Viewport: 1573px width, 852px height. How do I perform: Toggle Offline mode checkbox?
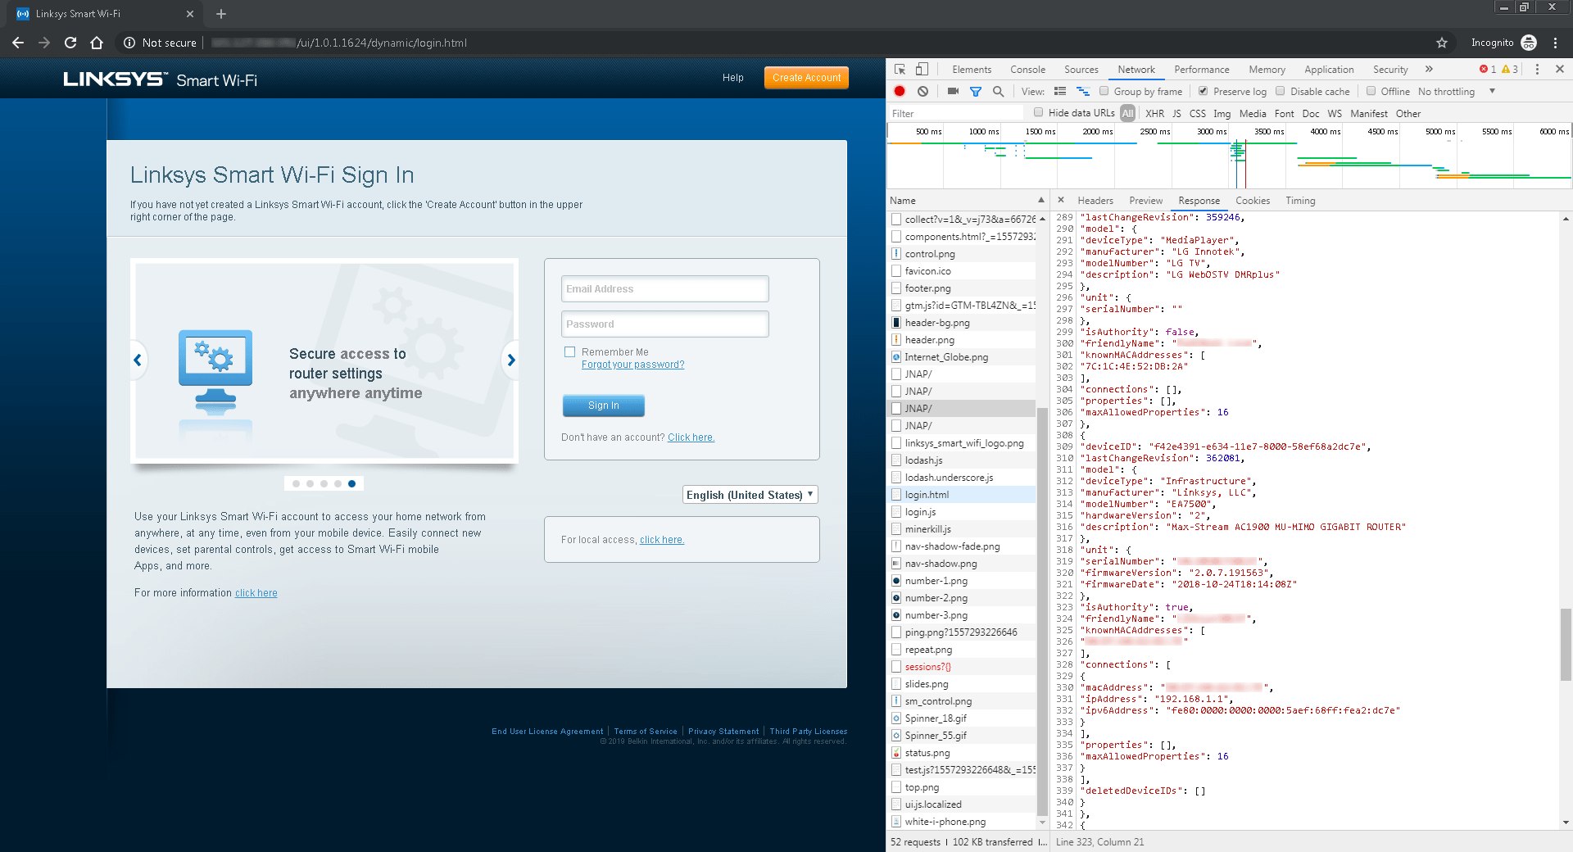1370,91
